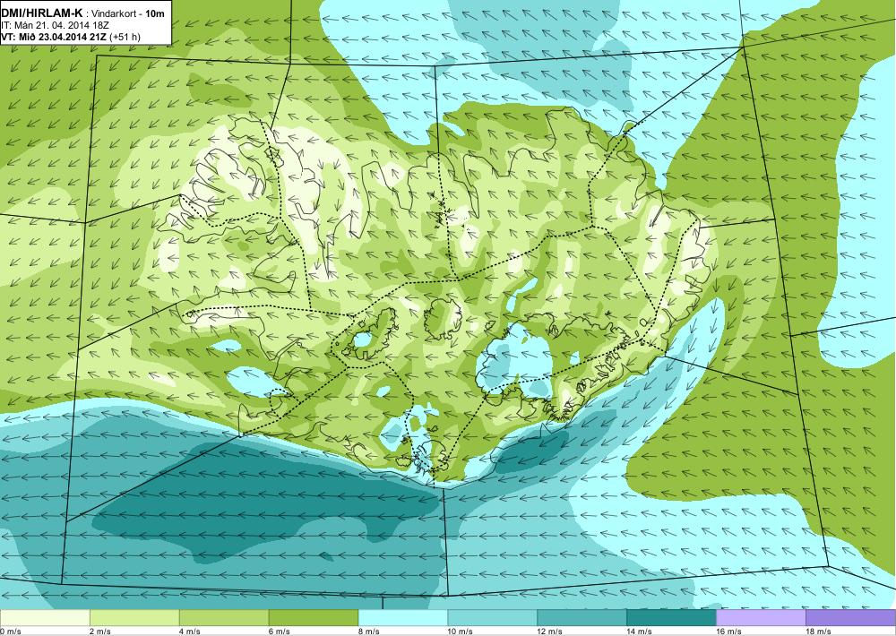Image resolution: width=896 pixels, height=636 pixels.
Task: Click the "8 m/s" legend label
Action: click(368, 632)
